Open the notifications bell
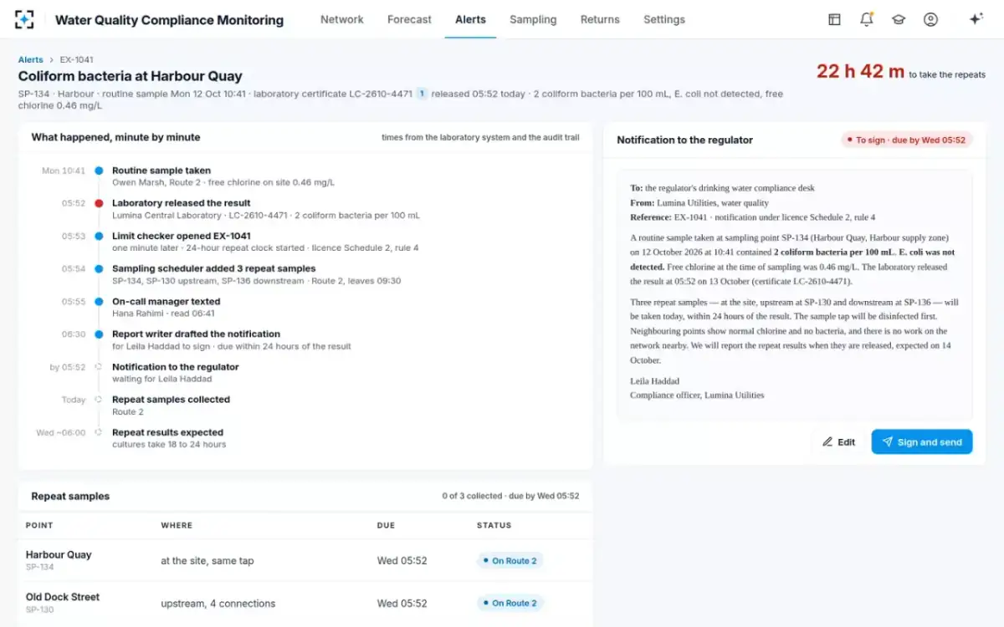Image resolution: width=1004 pixels, height=627 pixels. click(x=867, y=19)
